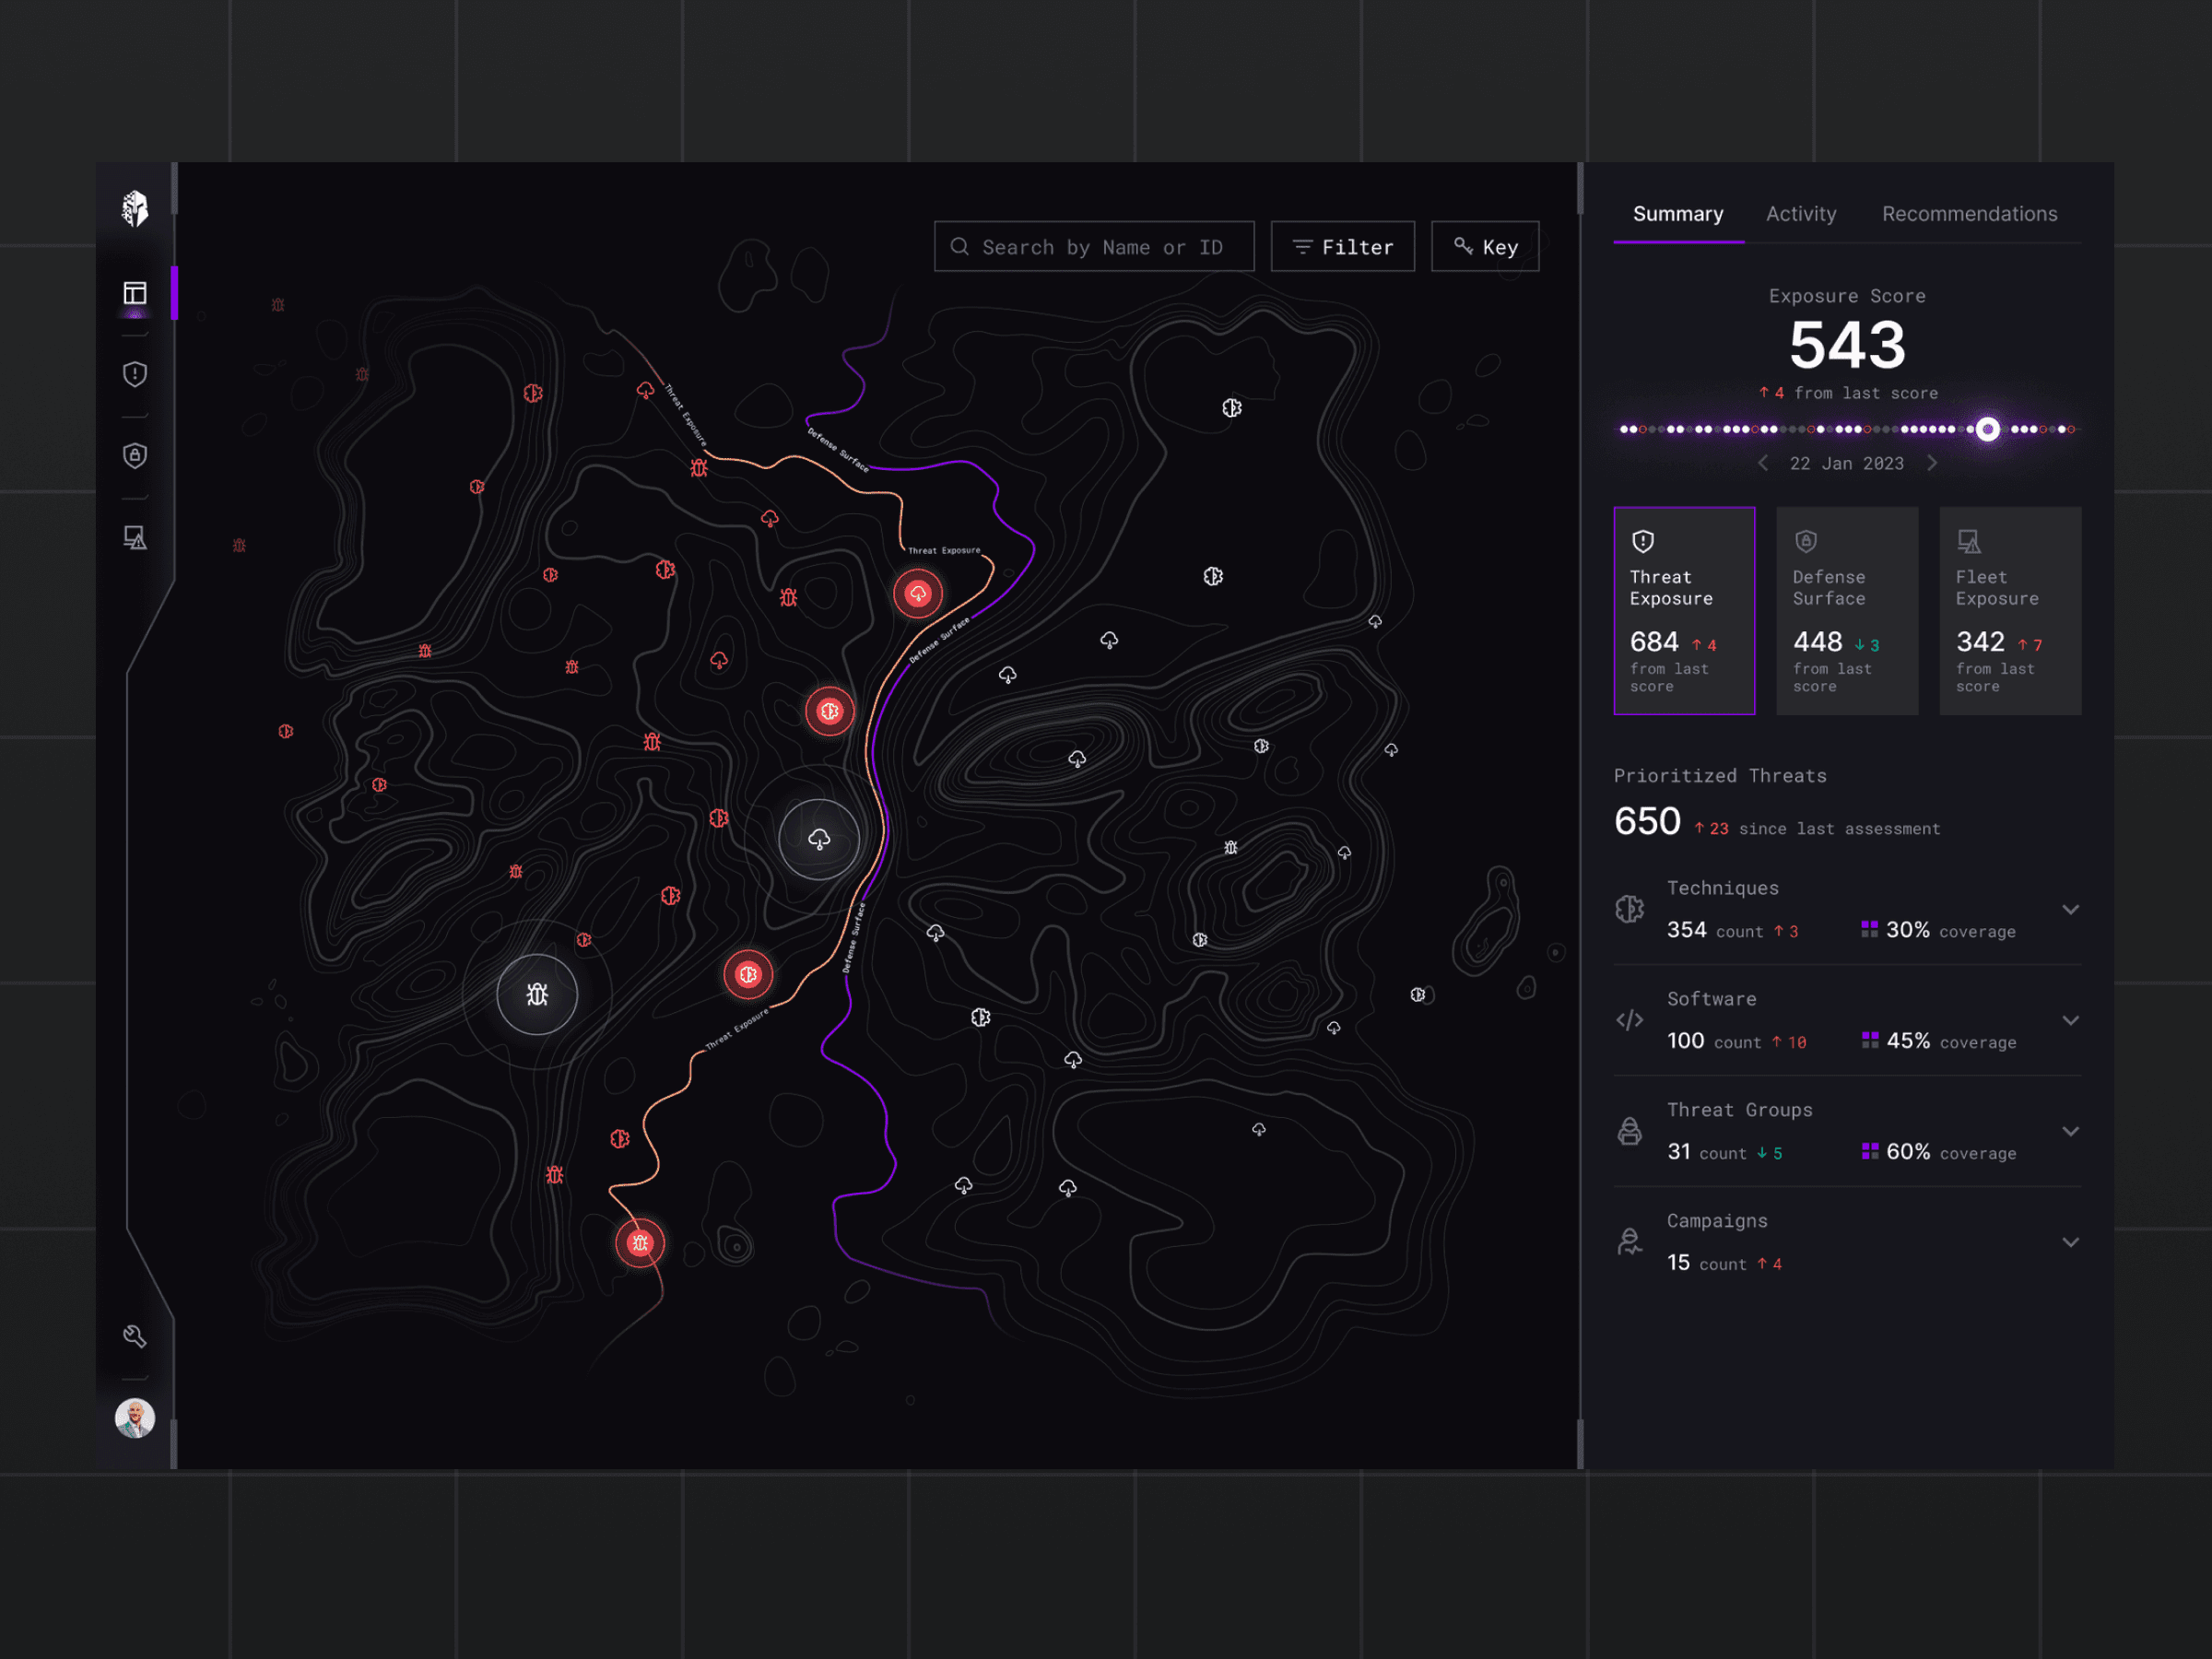Viewport: 2212px width, 1659px height.
Task: Click Exposure Score value 543
Action: (1847, 345)
